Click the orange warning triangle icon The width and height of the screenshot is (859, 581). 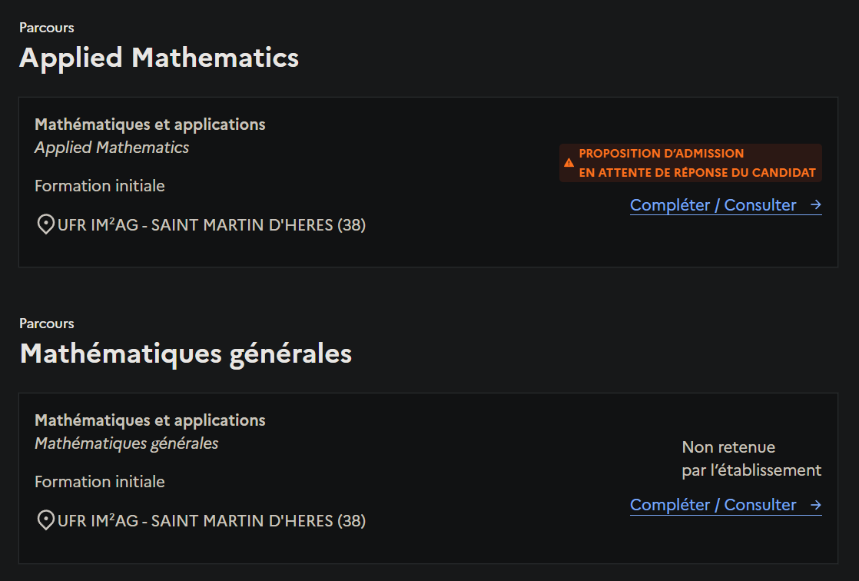click(x=569, y=163)
